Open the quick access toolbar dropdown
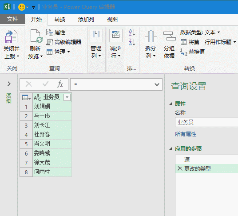The image size is (238, 216). coord(33,7)
